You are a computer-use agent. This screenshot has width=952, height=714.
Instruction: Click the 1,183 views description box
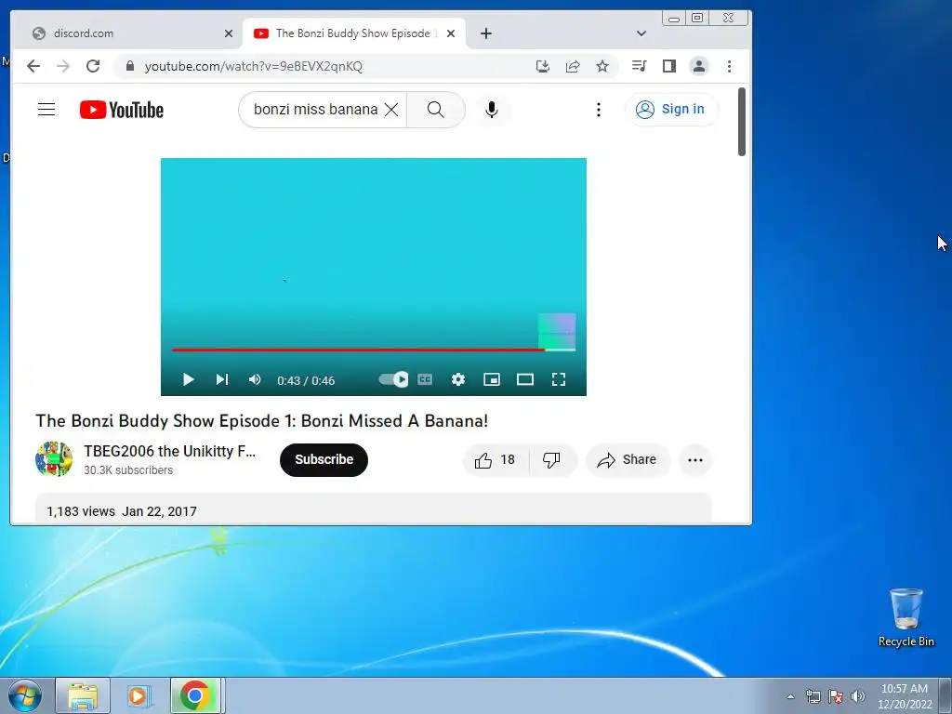(x=374, y=509)
